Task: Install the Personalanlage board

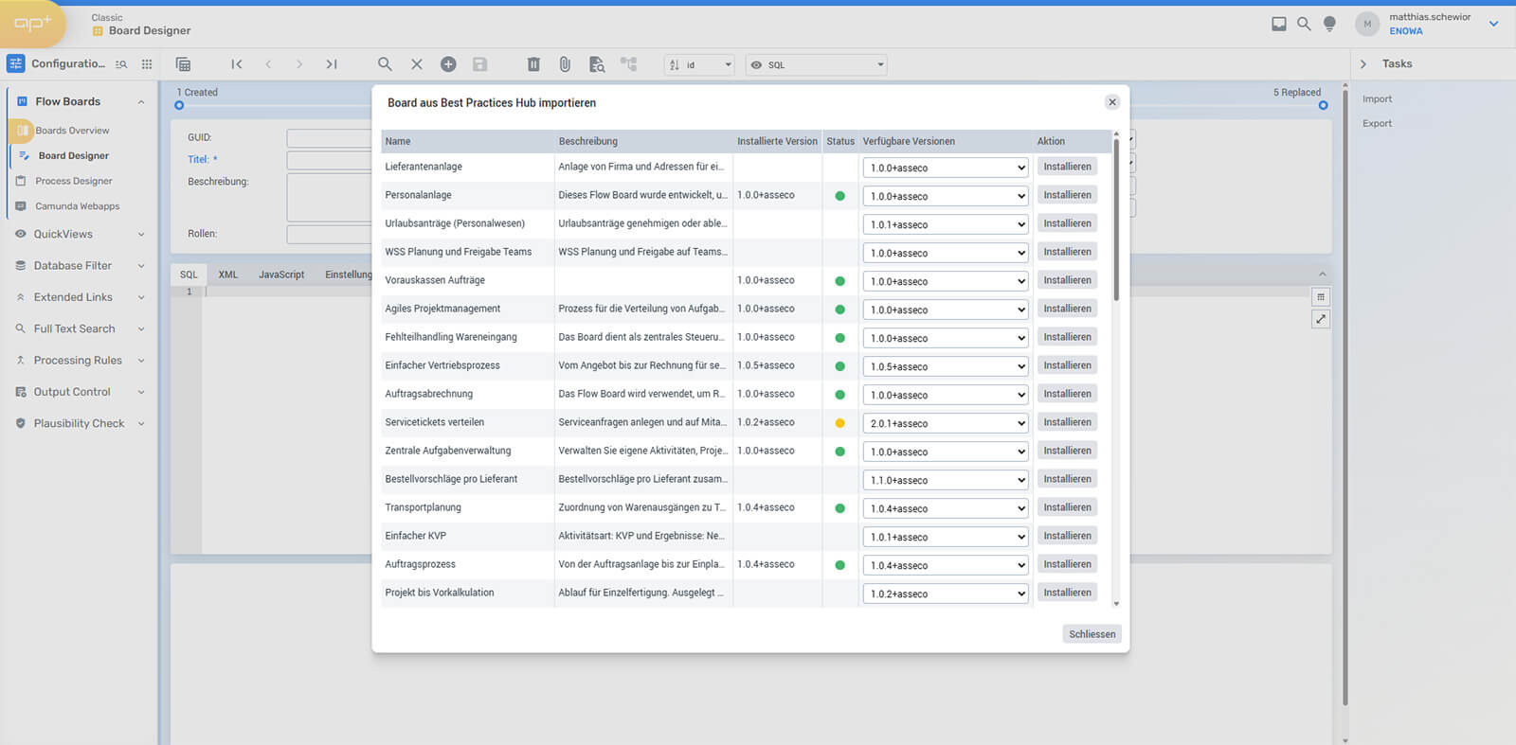Action: 1067,195
